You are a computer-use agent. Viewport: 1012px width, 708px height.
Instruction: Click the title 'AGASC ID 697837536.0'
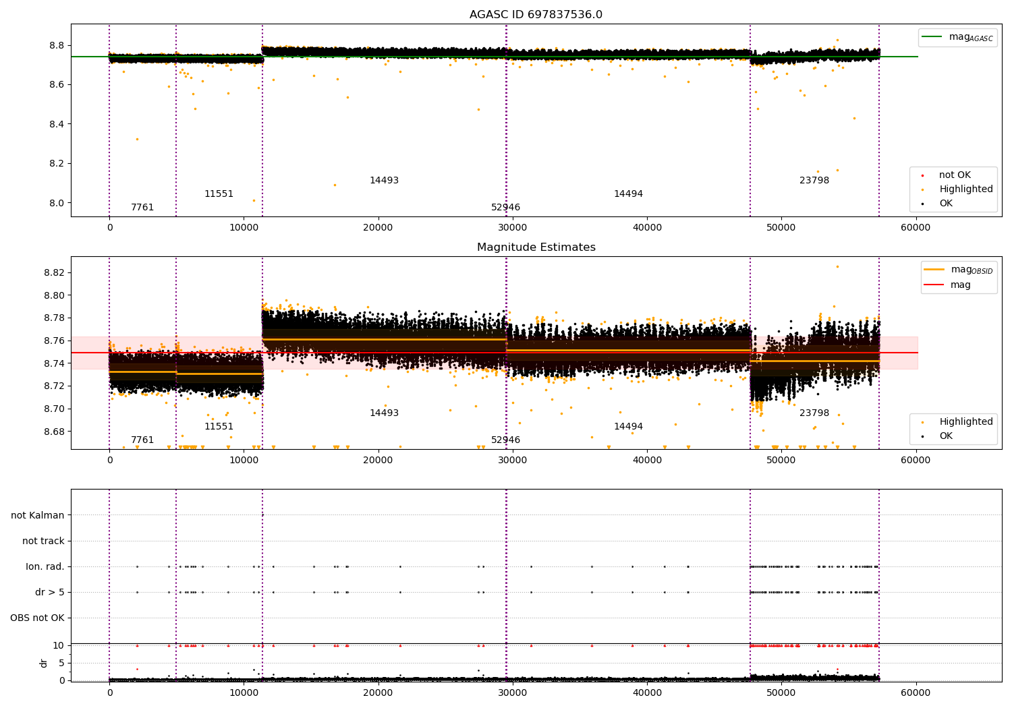536,15
